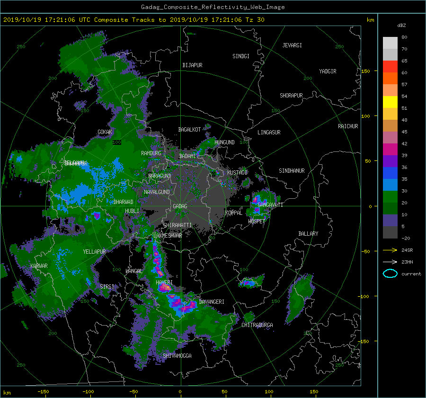Click the HUBLI label
426x398 pixels.
point(132,211)
